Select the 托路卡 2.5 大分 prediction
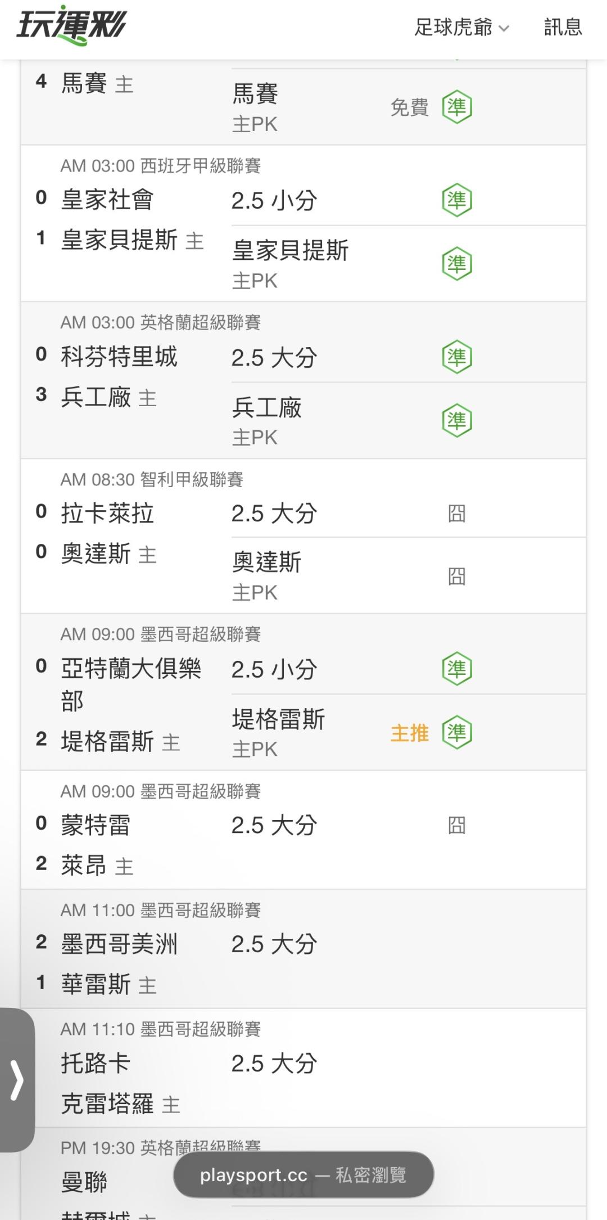Screen dimensions: 607x1220 click(x=274, y=1063)
